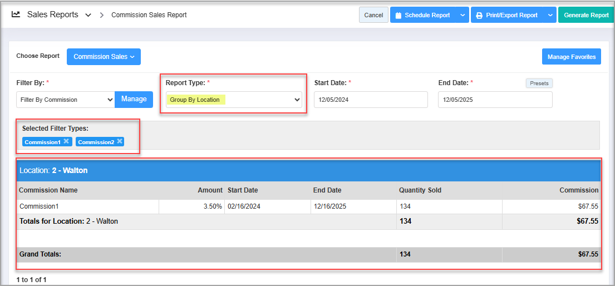Click the Generate Report button
Viewport: 615px width, 286px height.
[586, 16]
